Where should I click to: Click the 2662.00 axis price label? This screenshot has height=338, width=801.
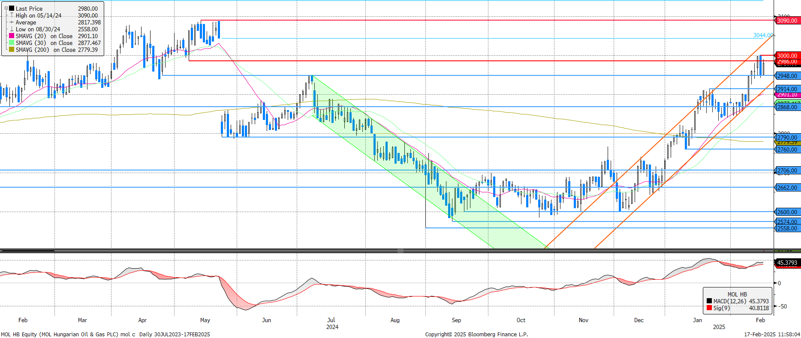pyautogui.click(x=788, y=188)
